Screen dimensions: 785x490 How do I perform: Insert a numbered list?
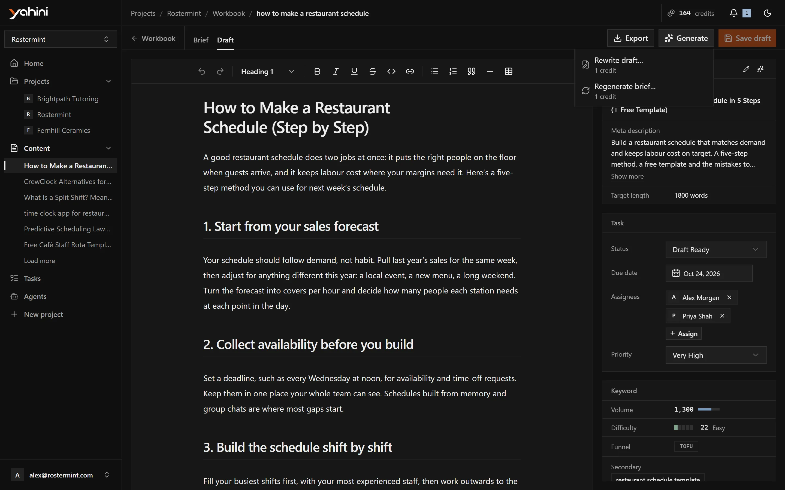[x=453, y=71]
